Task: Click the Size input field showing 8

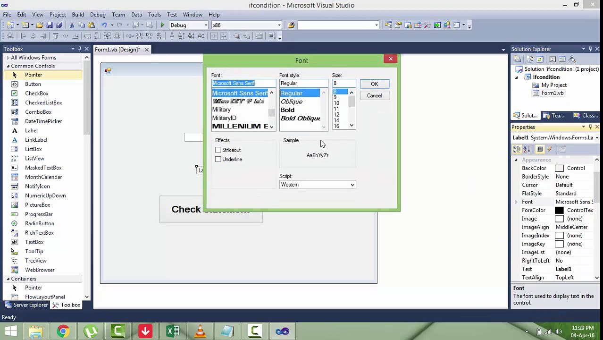Action: (343, 84)
